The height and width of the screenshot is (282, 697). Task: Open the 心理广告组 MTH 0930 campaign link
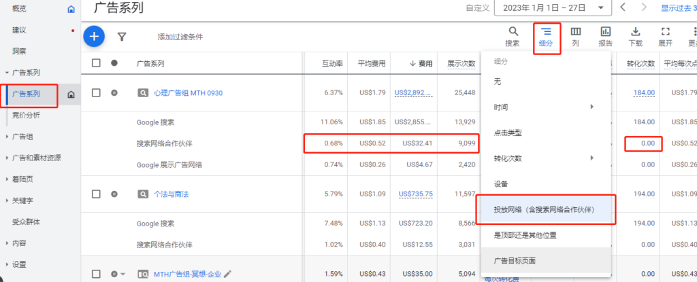(189, 92)
